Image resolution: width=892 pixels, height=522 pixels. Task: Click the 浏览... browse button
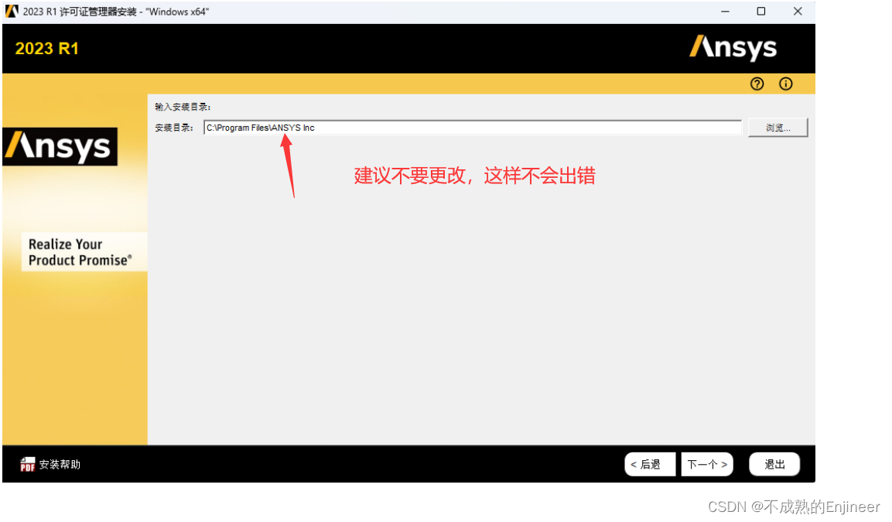coord(778,128)
